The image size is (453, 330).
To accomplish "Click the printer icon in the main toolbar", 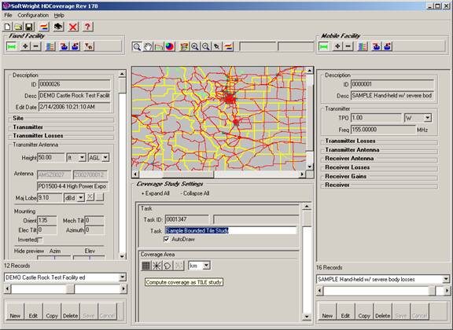I will [58, 27].
